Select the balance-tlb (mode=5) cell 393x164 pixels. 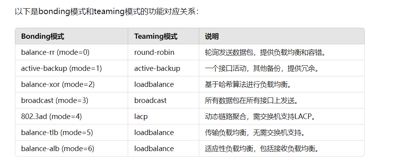72,132
